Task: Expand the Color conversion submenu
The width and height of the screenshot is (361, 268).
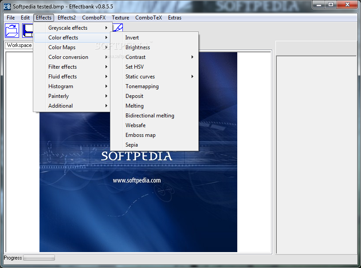Action: (73, 57)
